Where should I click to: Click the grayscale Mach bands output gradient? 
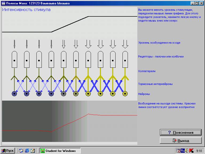coord(70,121)
